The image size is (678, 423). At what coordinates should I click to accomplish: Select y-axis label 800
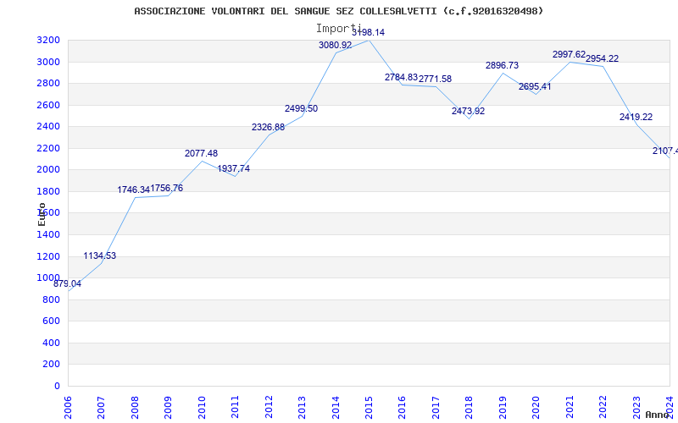click(x=53, y=300)
